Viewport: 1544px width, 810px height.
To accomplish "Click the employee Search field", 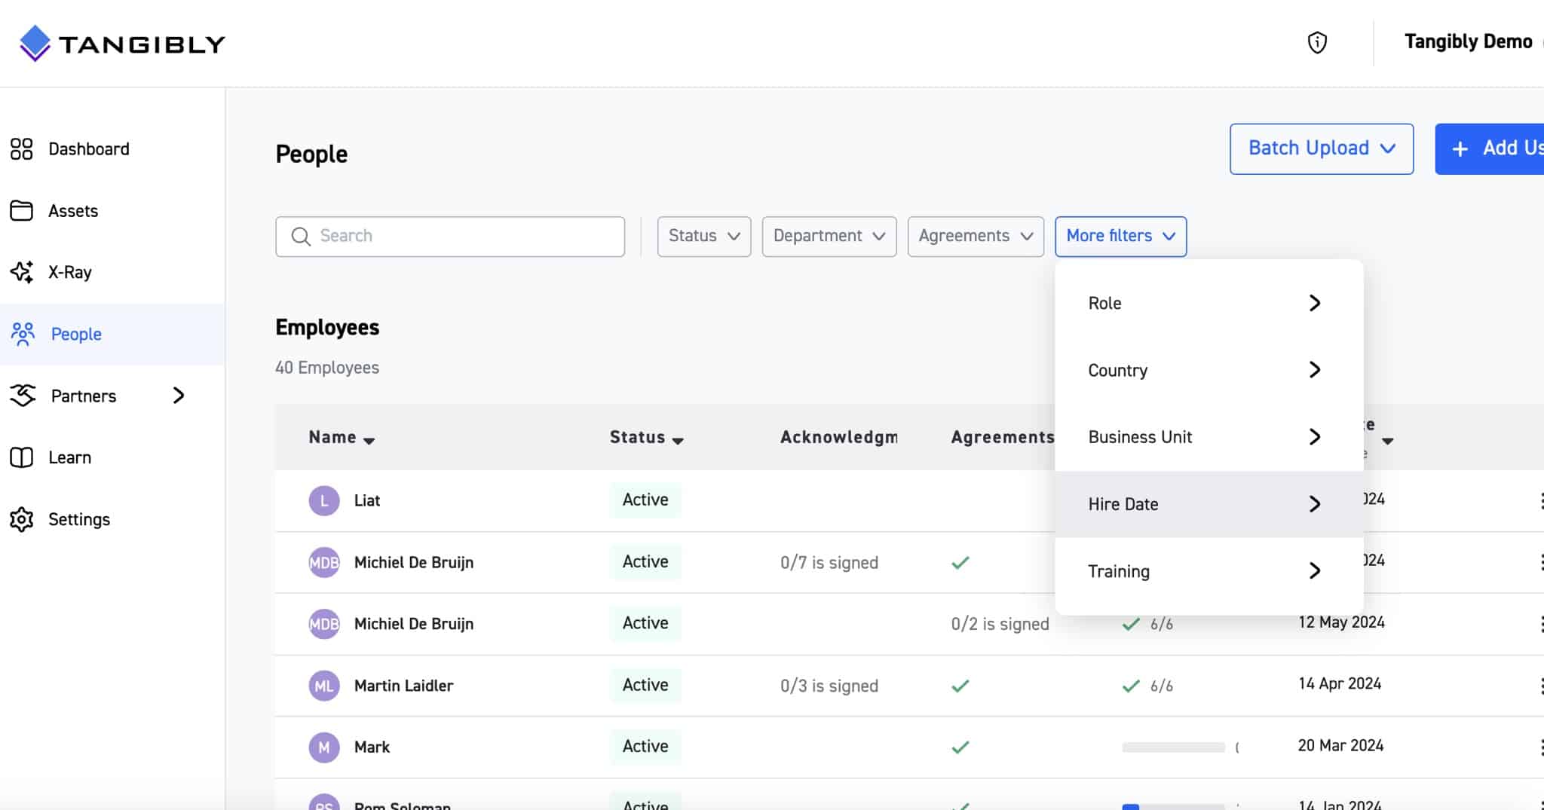I will point(450,237).
